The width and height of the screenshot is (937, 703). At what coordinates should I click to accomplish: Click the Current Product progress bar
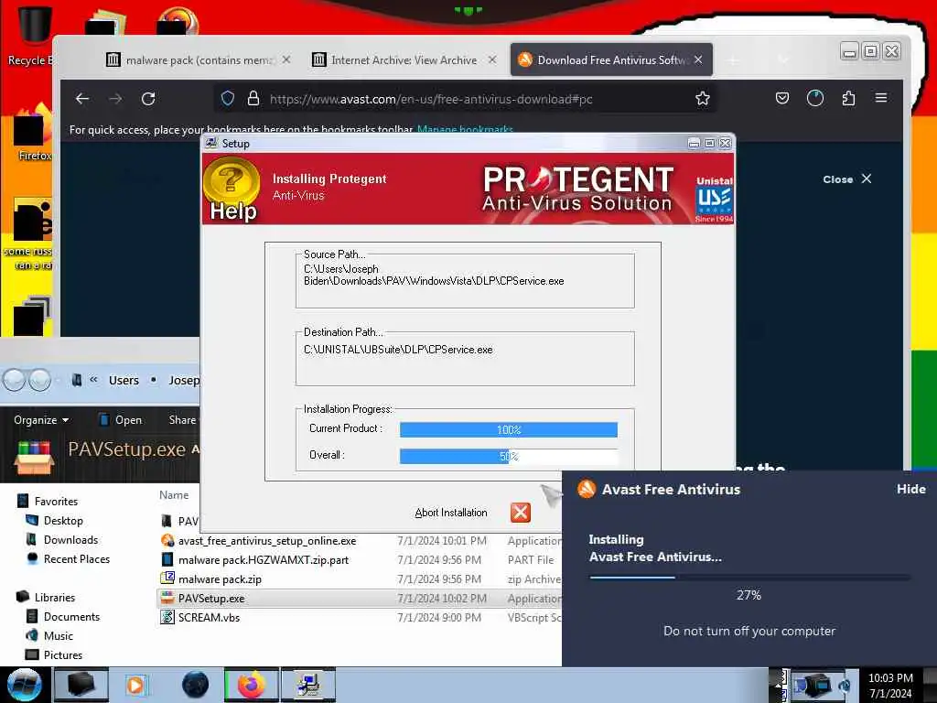508,429
